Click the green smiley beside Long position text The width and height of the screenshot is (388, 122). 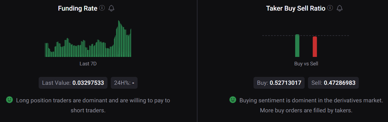point(9,100)
